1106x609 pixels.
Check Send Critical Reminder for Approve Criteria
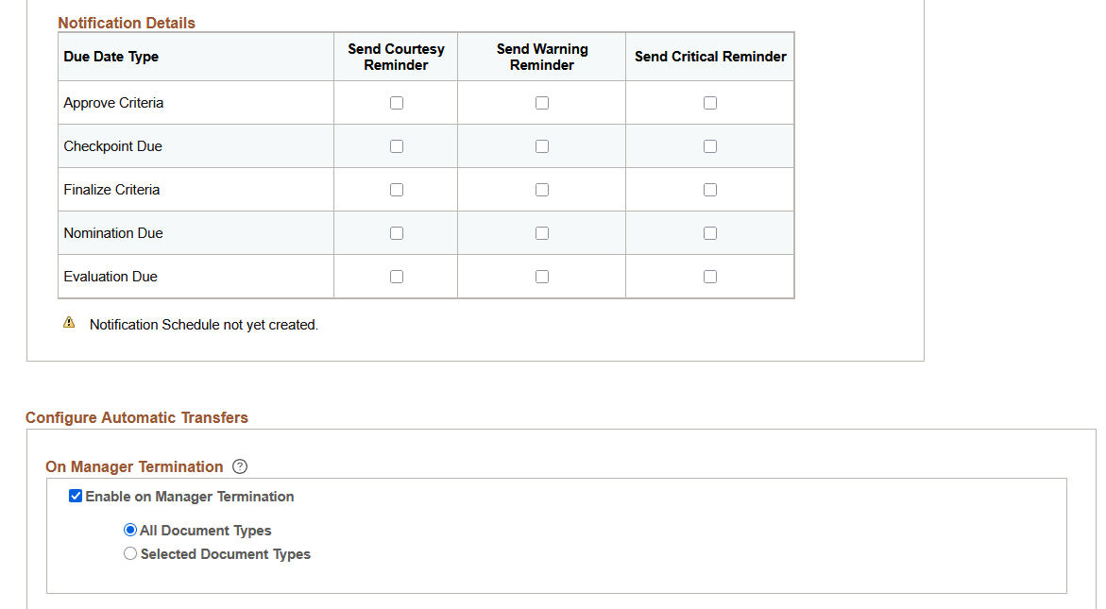click(x=709, y=102)
